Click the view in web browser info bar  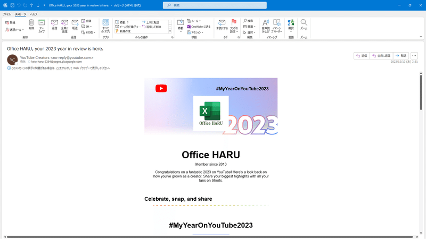59,68
